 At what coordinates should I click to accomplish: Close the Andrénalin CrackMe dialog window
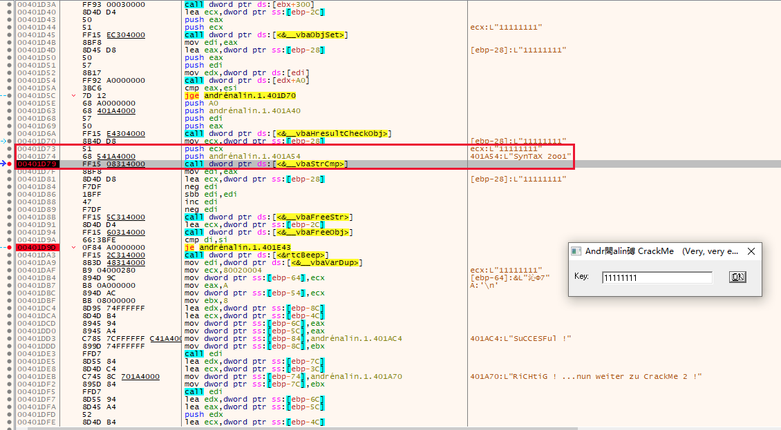point(751,251)
